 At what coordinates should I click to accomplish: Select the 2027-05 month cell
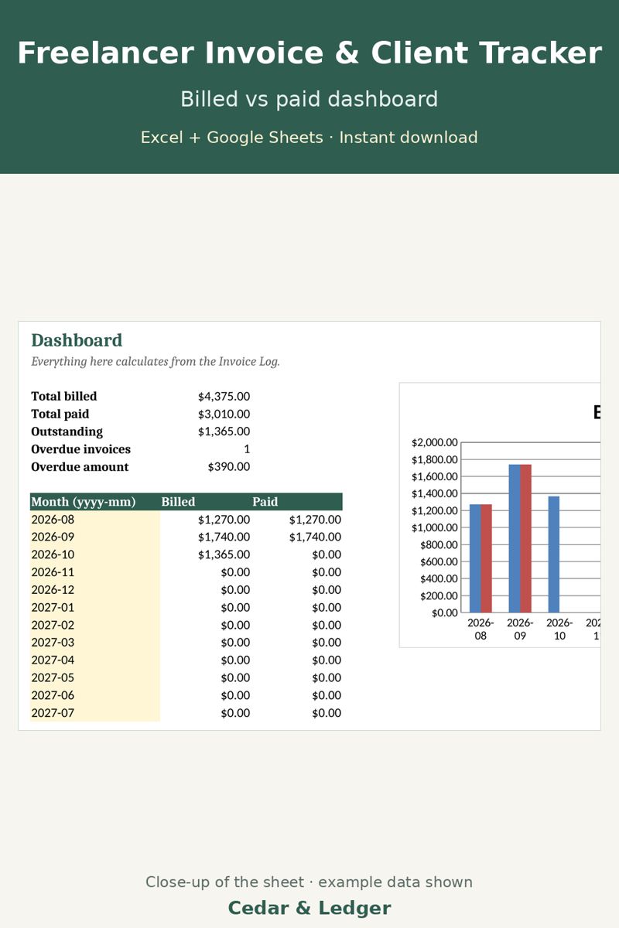[95, 678]
